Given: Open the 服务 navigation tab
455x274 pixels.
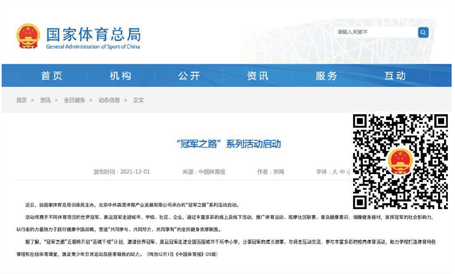Looking at the screenshot, I should coord(326,76).
